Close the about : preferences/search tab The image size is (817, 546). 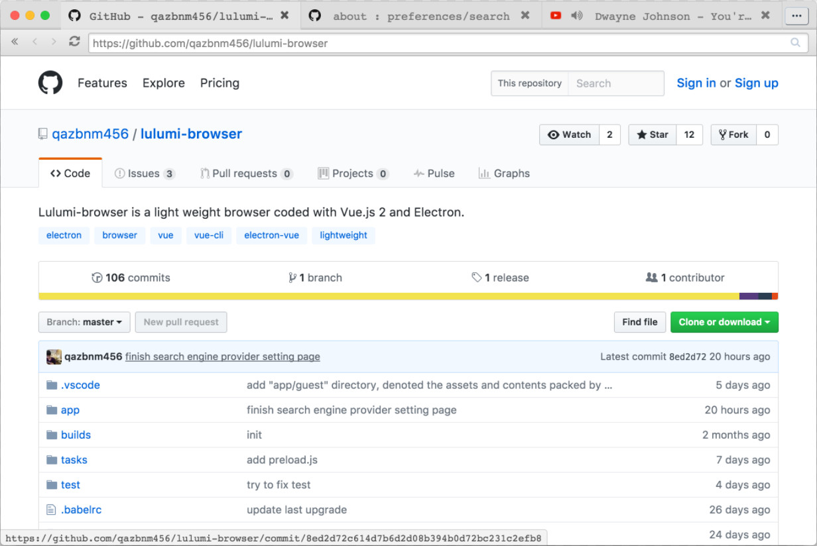tap(525, 16)
